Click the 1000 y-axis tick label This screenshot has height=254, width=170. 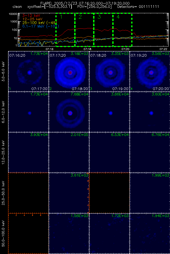click(x=14, y=22)
